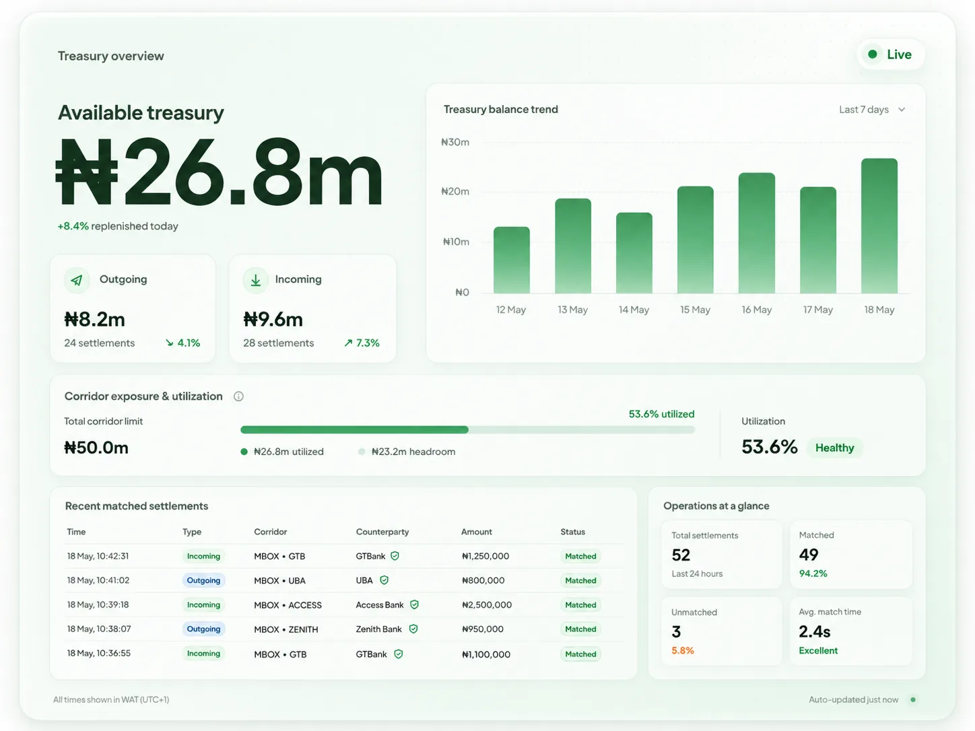Click the pale legend dot for ₦23.2m headroom

tap(362, 452)
